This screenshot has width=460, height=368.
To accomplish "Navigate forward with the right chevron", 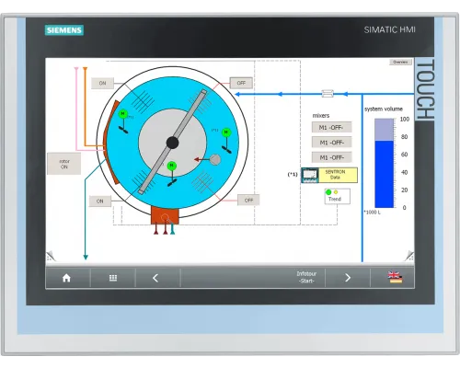I will [x=348, y=278].
